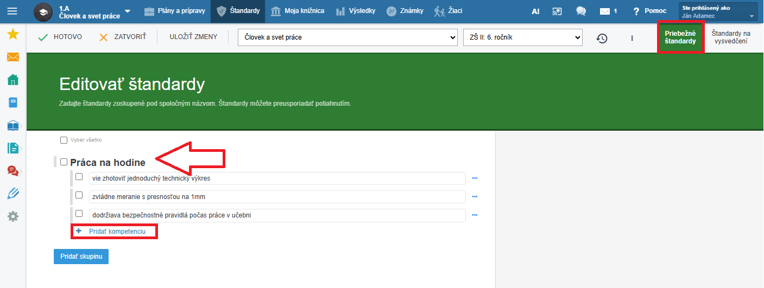Image resolution: width=764 pixels, height=288 pixels.
Task: Go to the green home icon
Action: [13, 80]
